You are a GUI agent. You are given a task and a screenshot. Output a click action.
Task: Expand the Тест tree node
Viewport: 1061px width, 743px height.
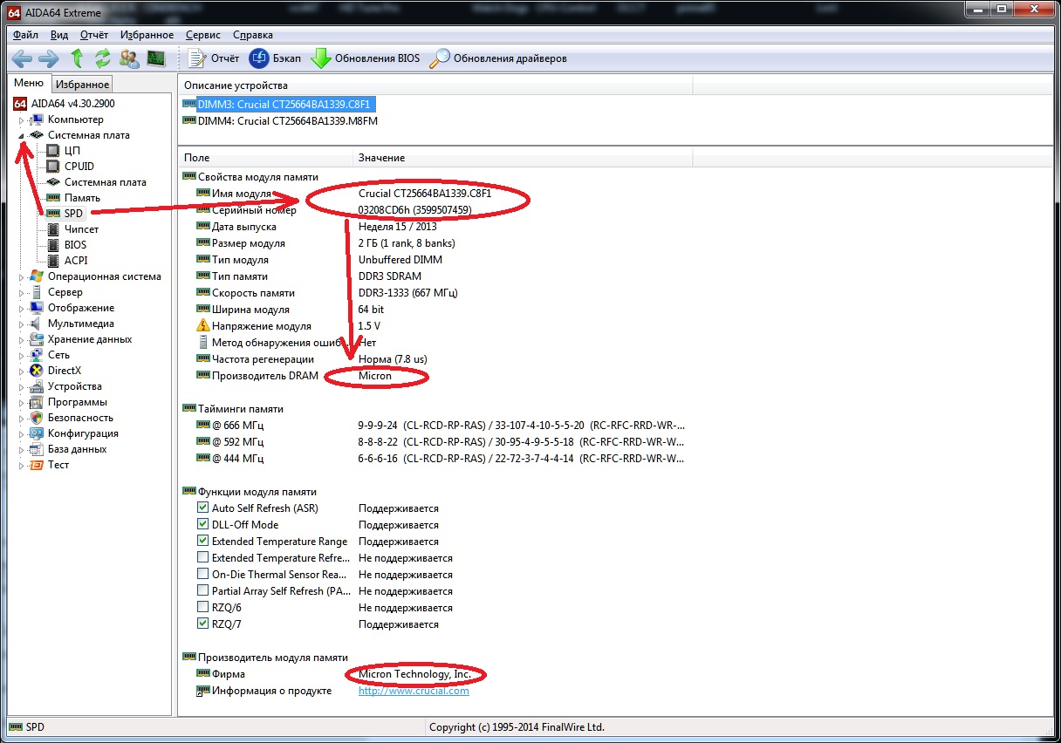point(22,466)
